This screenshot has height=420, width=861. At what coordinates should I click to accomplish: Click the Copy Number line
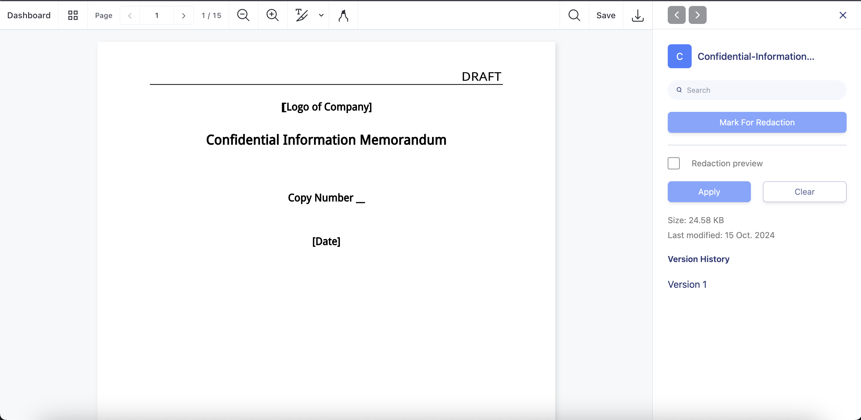(x=326, y=198)
